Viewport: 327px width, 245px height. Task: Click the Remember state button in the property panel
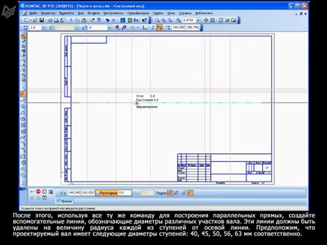click(x=51, y=192)
